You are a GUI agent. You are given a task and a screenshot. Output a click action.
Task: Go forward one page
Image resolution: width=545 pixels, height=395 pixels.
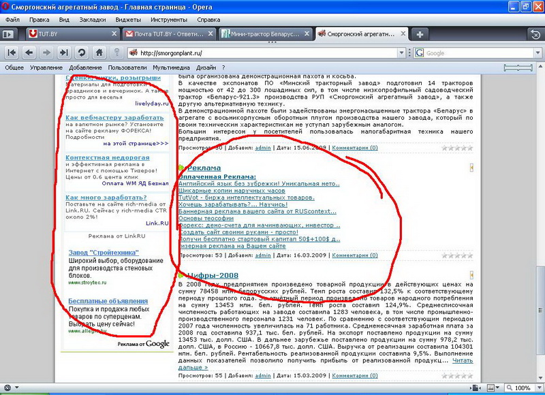click(46, 53)
